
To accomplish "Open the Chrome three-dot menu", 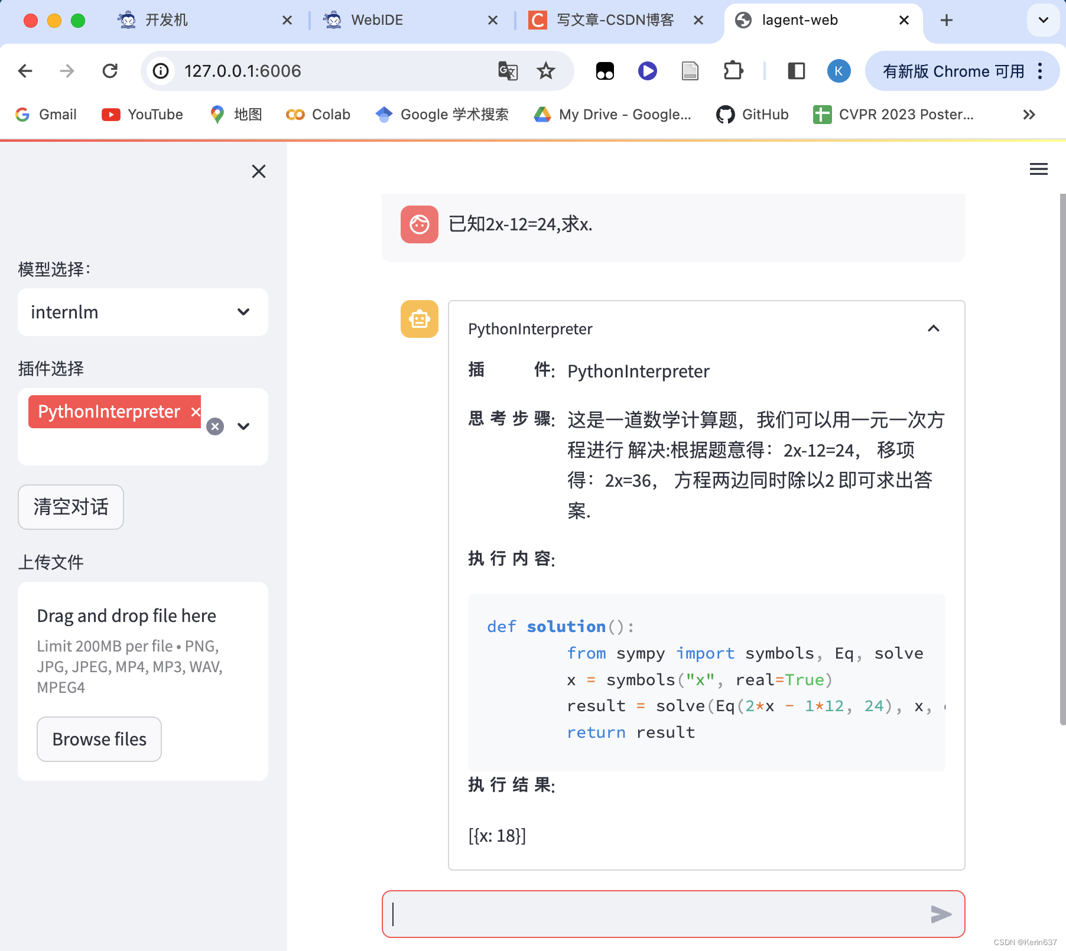I will click(1041, 71).
